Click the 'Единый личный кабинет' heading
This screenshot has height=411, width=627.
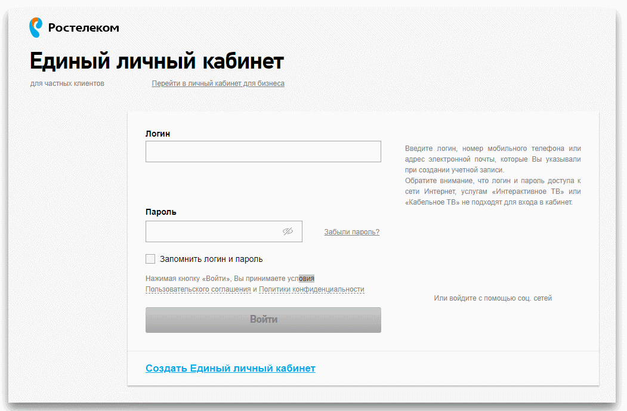pyautogui.click(x=157, y=61)
